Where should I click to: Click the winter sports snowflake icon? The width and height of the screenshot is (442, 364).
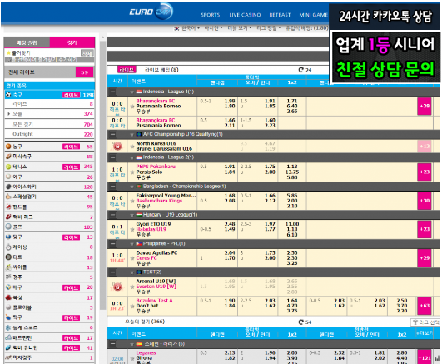(x=8, y=327)
